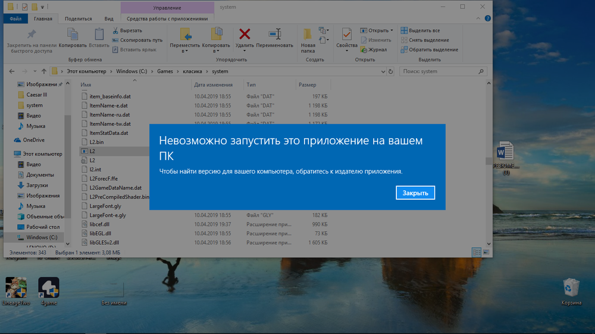Click the Вставить clipboard icon
The height and width of the screenshot is (334, 595).
pos(99,34)
